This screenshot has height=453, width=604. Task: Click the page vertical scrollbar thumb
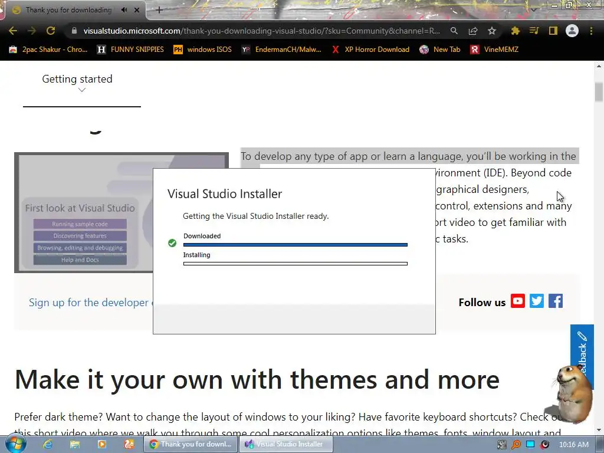(x=599, y=91)
